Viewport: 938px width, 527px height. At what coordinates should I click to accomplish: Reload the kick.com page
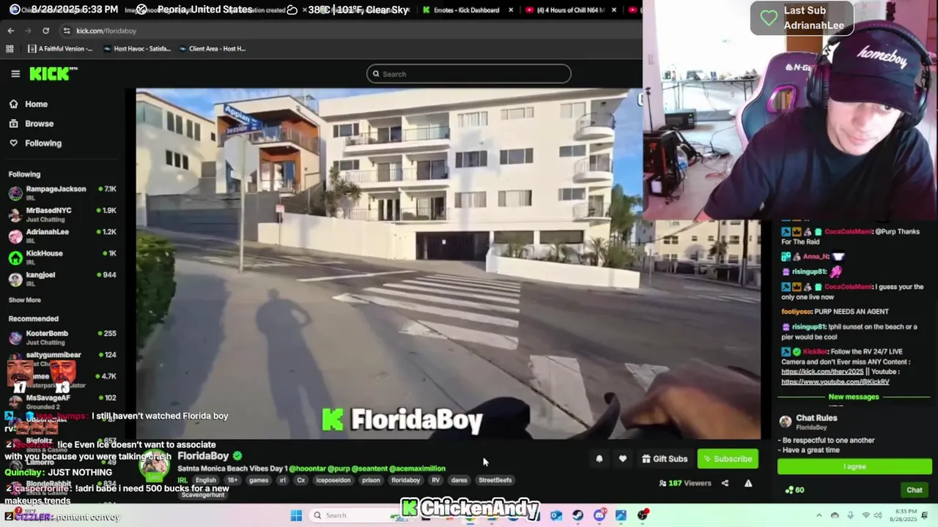[45, 31]
